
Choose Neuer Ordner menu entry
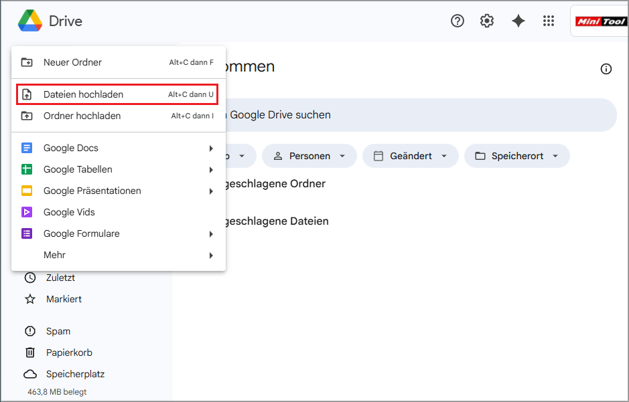(x=72, y=62)
